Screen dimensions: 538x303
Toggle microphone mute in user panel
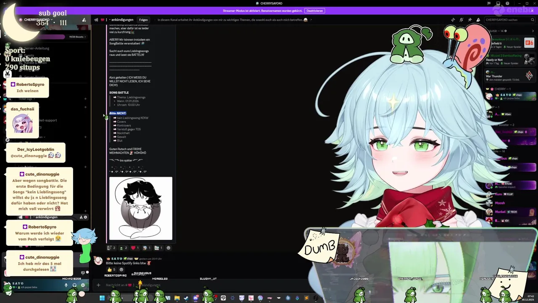[66, 285]
